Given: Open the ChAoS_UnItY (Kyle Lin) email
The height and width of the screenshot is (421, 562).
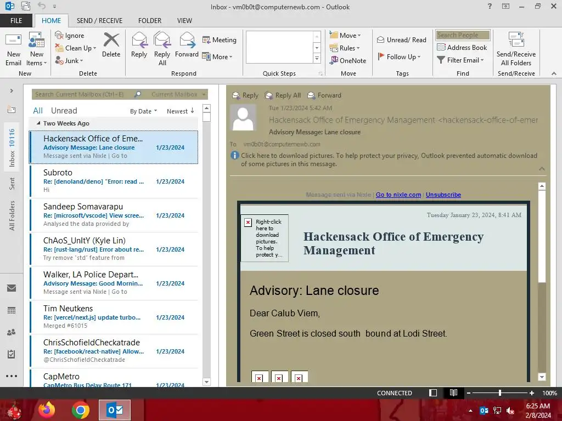Looking at the screenshot, I should [x=114, y=249].
